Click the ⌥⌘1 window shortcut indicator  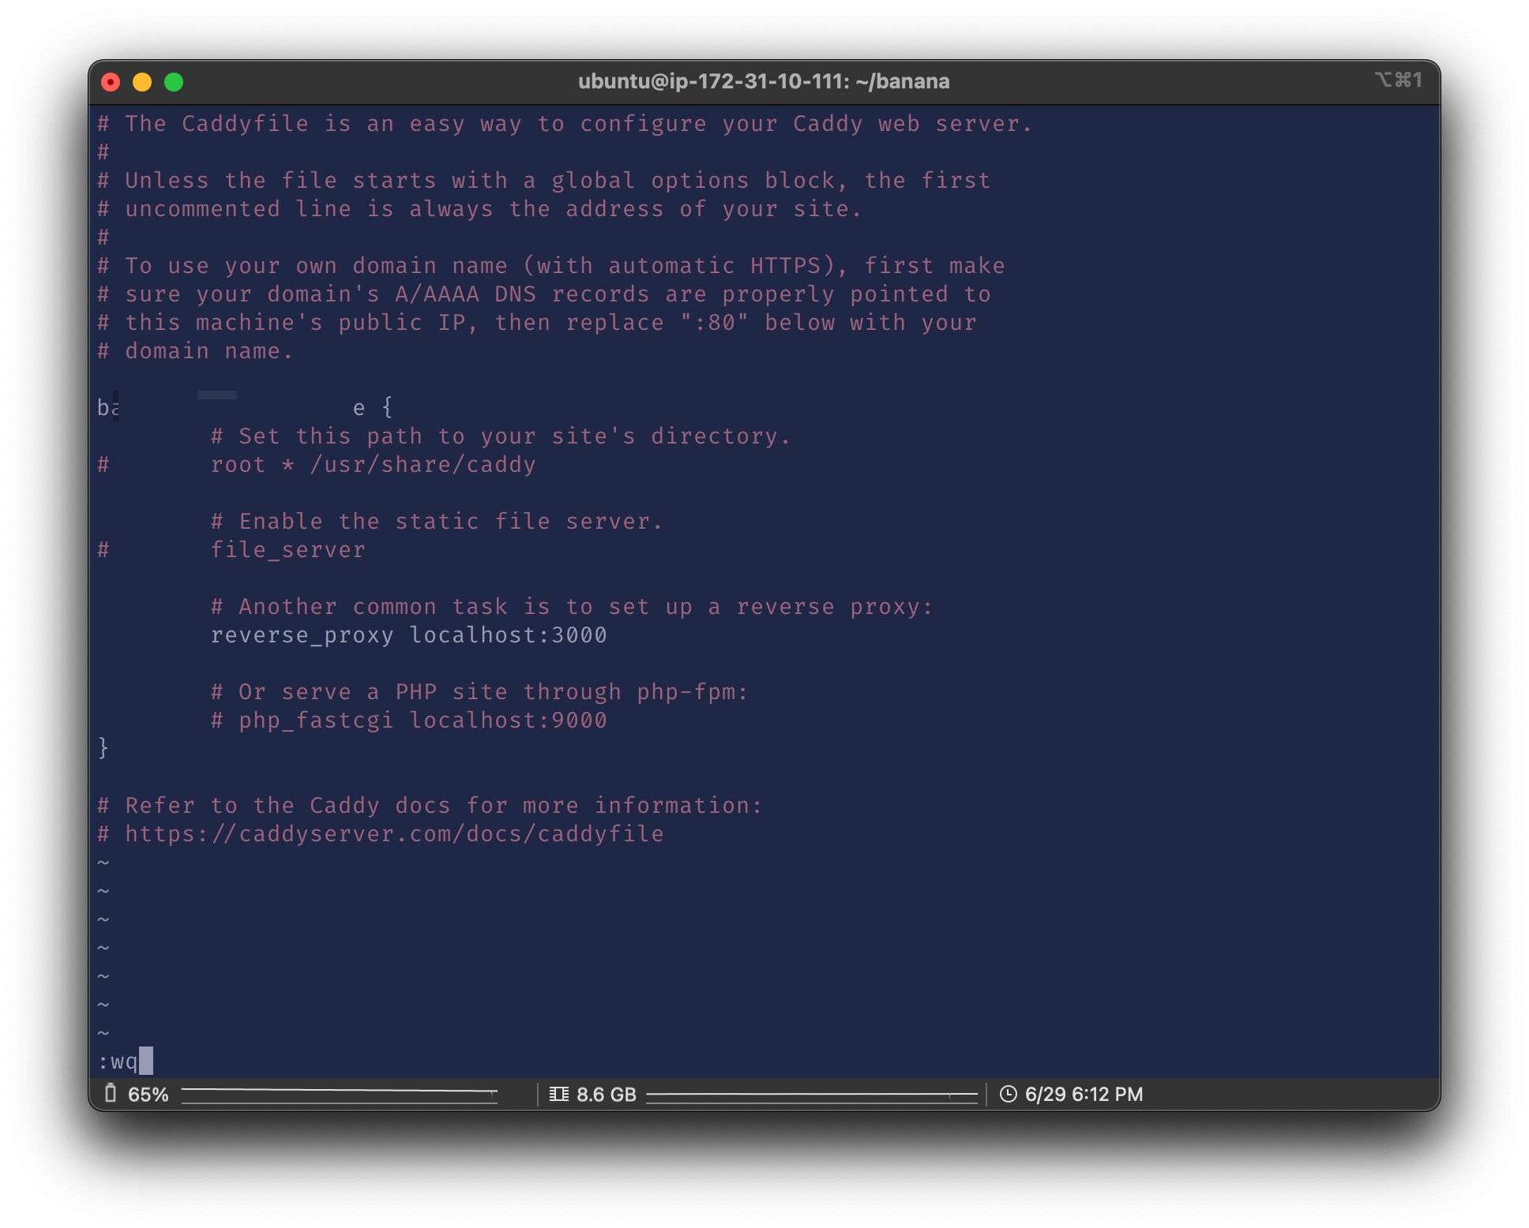1399,80
